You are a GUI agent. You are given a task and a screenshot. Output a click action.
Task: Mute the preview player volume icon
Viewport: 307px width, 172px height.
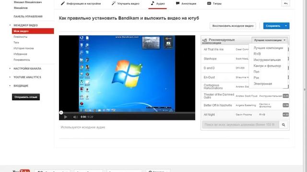point(75,117)
